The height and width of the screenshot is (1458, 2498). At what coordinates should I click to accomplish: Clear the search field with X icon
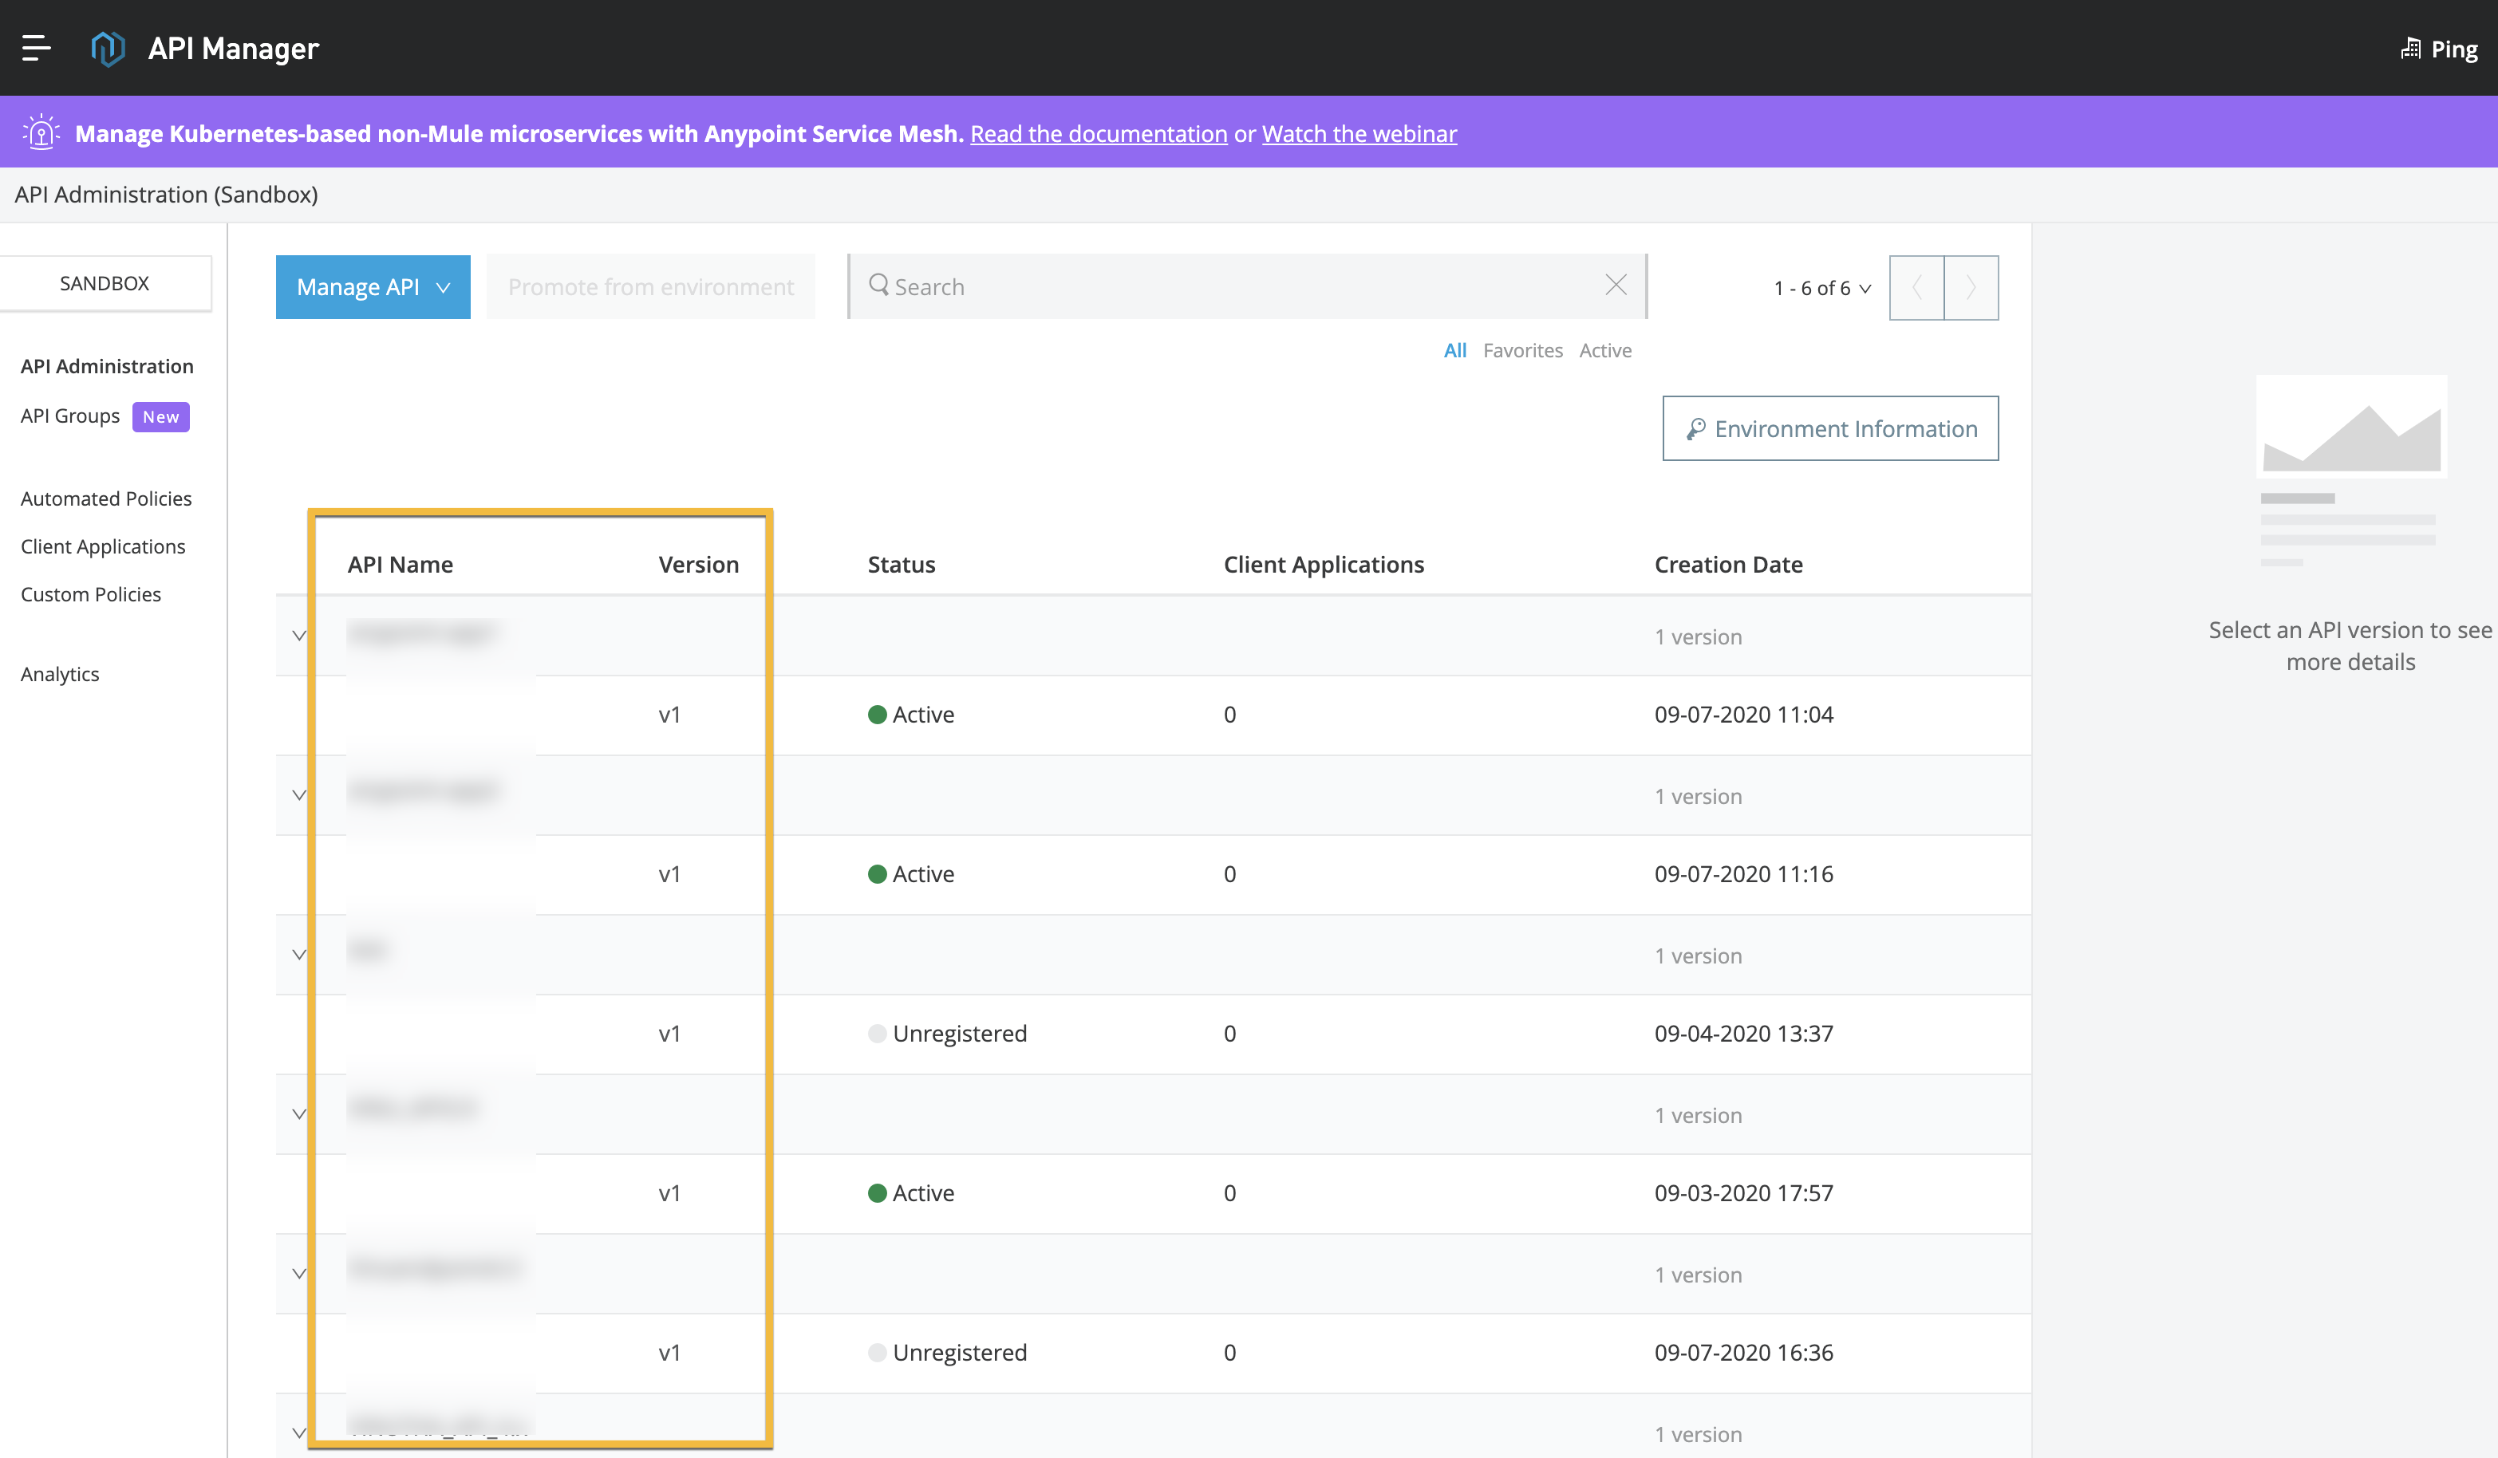click(1615, 286)
